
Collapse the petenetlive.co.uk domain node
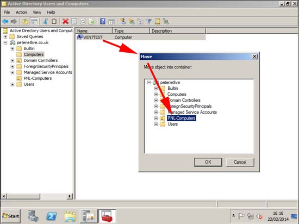[x=5, y=42]
